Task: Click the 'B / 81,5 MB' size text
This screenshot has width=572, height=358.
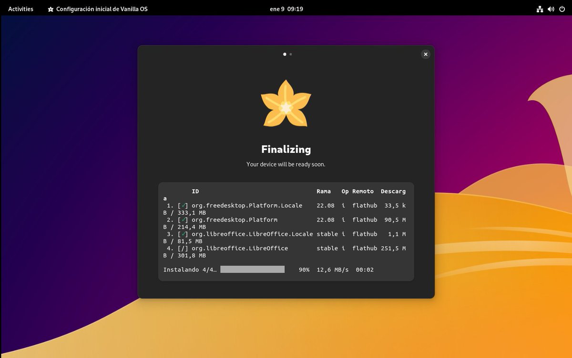Action: (183, 241)
